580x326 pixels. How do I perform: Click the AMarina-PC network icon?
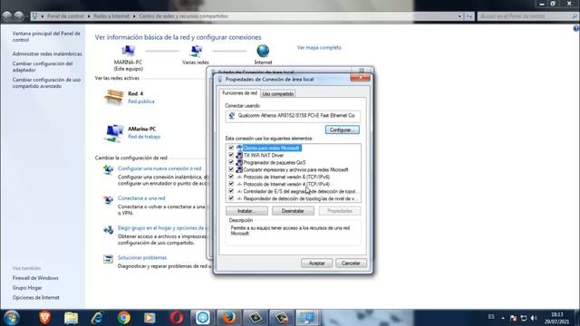[x=114, y=133]
